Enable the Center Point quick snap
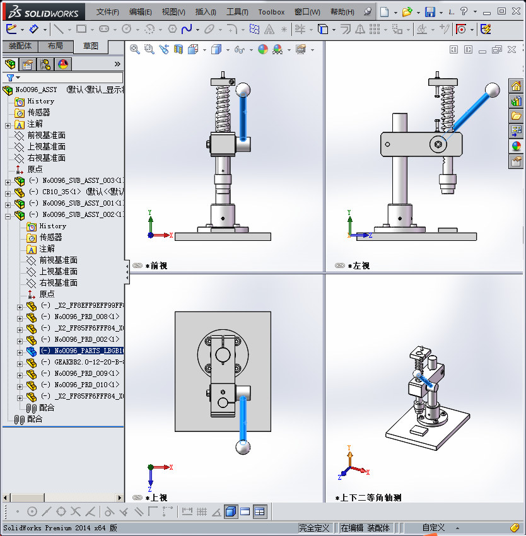 click(32, 512)
